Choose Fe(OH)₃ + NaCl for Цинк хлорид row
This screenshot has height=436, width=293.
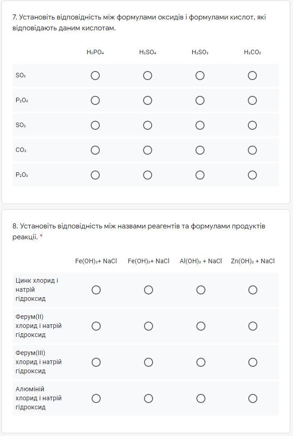click(149, 290)
